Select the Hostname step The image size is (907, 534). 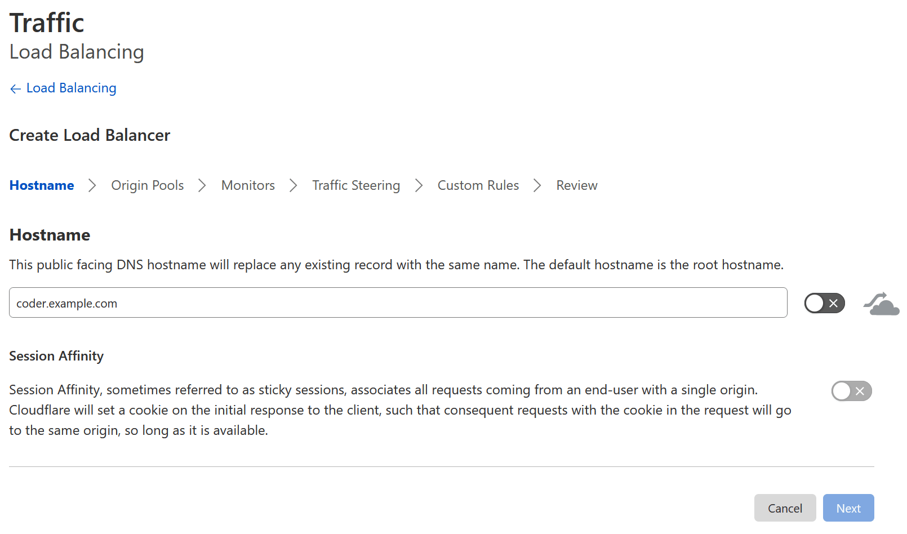tap(42, 185)
